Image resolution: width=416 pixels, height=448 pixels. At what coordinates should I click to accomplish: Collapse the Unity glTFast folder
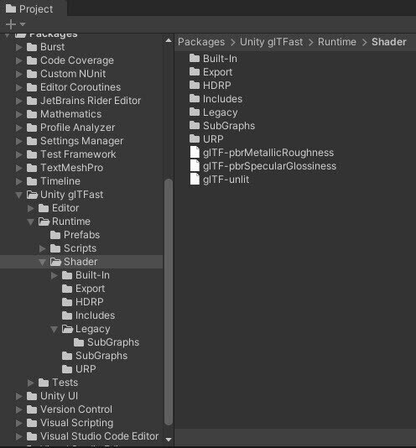[18, 195]
